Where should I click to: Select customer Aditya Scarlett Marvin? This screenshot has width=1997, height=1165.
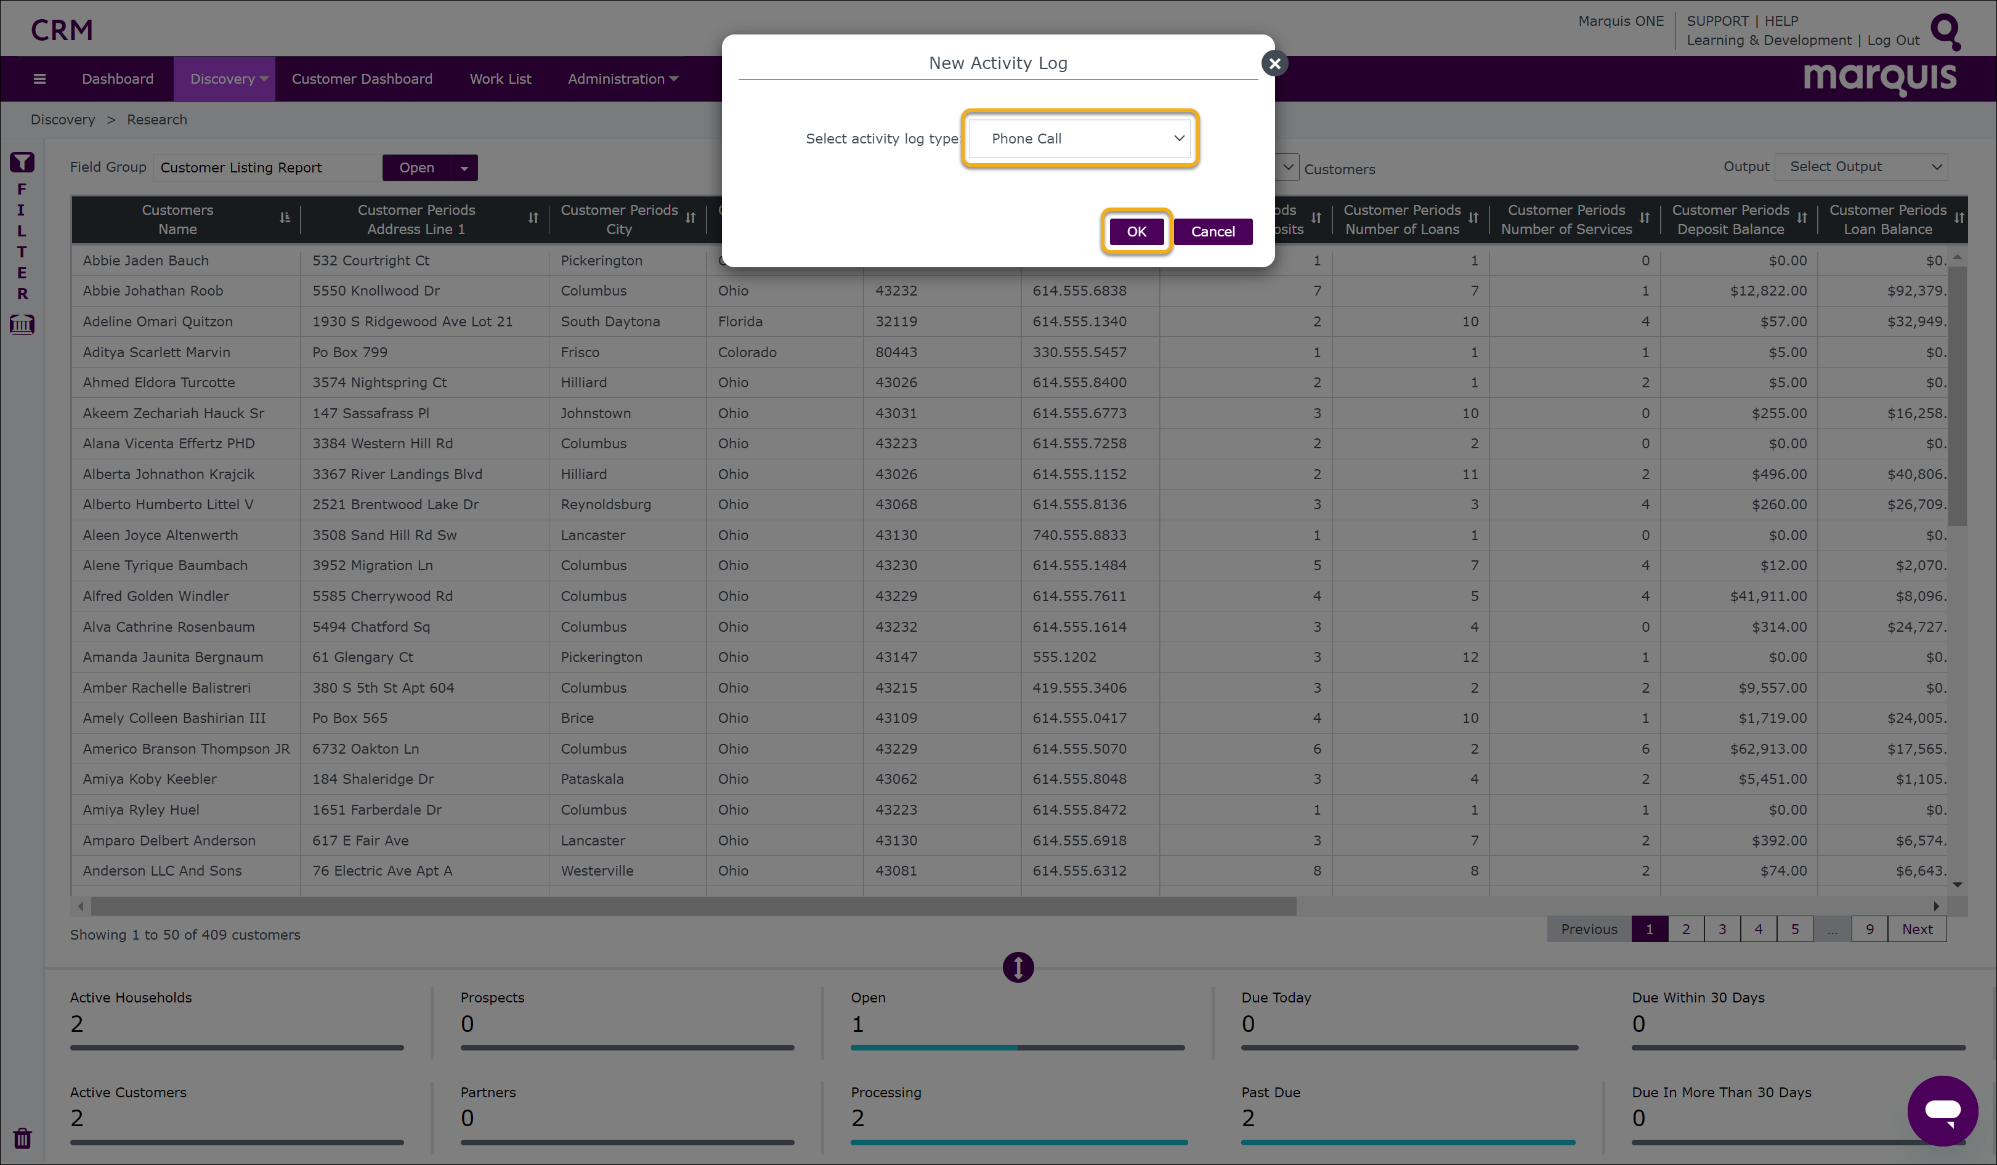[x=156, y=352]
